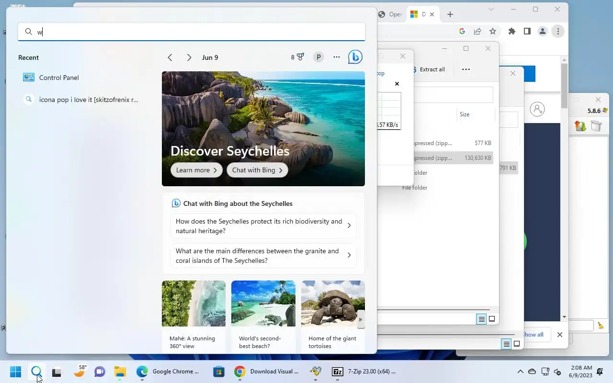Click the Learn more button
The image size is (613, 383).
coord(196,170)
